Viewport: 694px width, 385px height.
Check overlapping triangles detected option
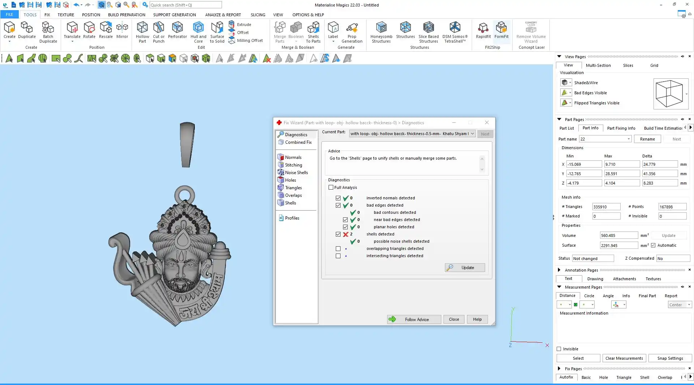(x=338, y=248)
